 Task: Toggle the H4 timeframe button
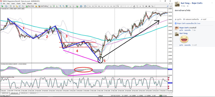click(x=105, y=6)
